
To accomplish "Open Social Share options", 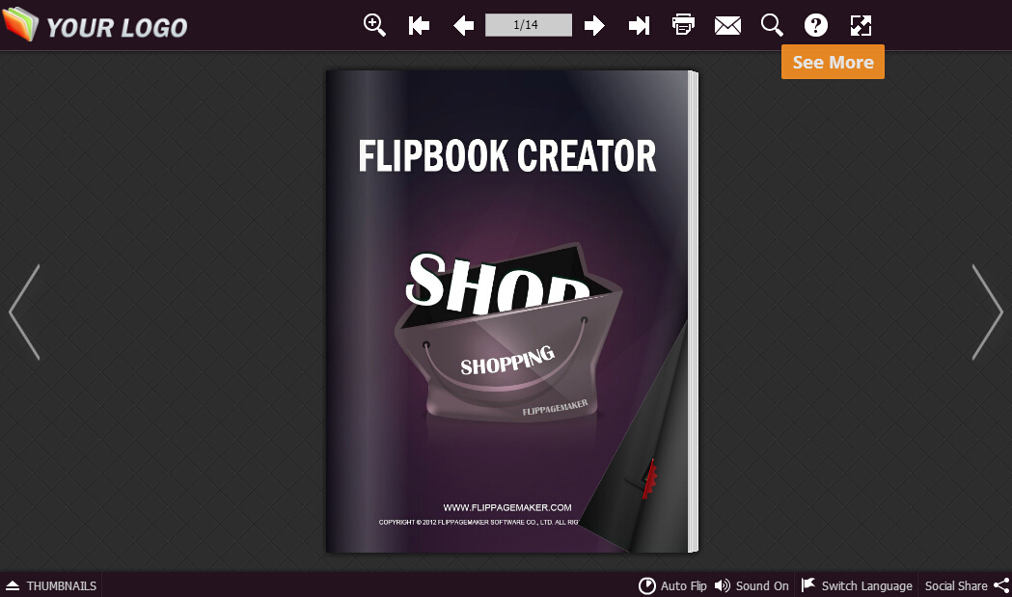I will pos(967,585).
